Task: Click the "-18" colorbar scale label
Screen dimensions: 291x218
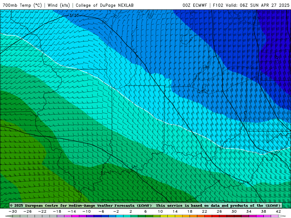Action: pos(57,211)
